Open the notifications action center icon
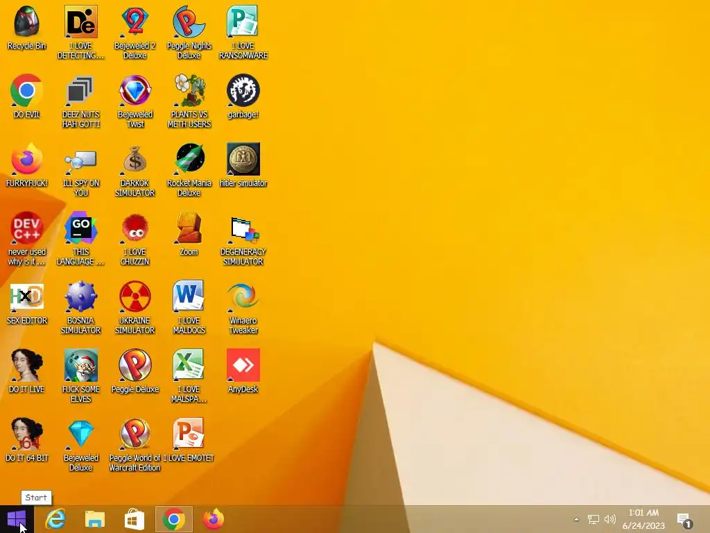 (x=684, y=520)
